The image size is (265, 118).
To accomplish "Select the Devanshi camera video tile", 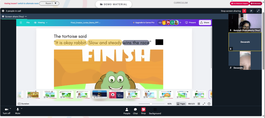I will [245, 61].
